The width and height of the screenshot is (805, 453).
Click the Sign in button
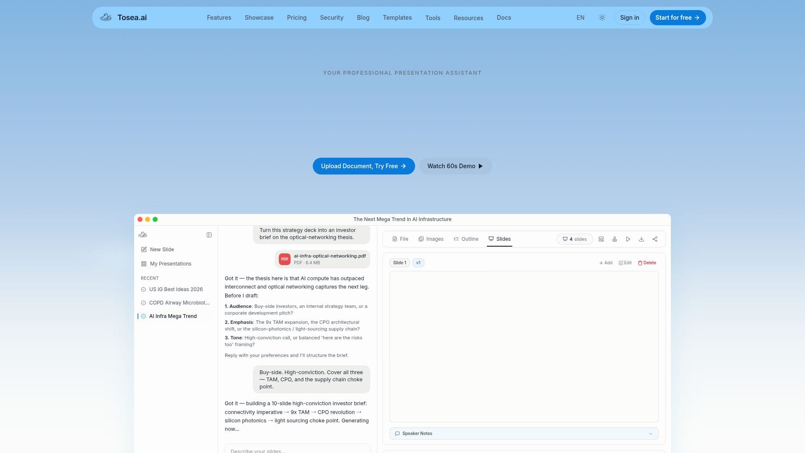[x=629, y=18]
